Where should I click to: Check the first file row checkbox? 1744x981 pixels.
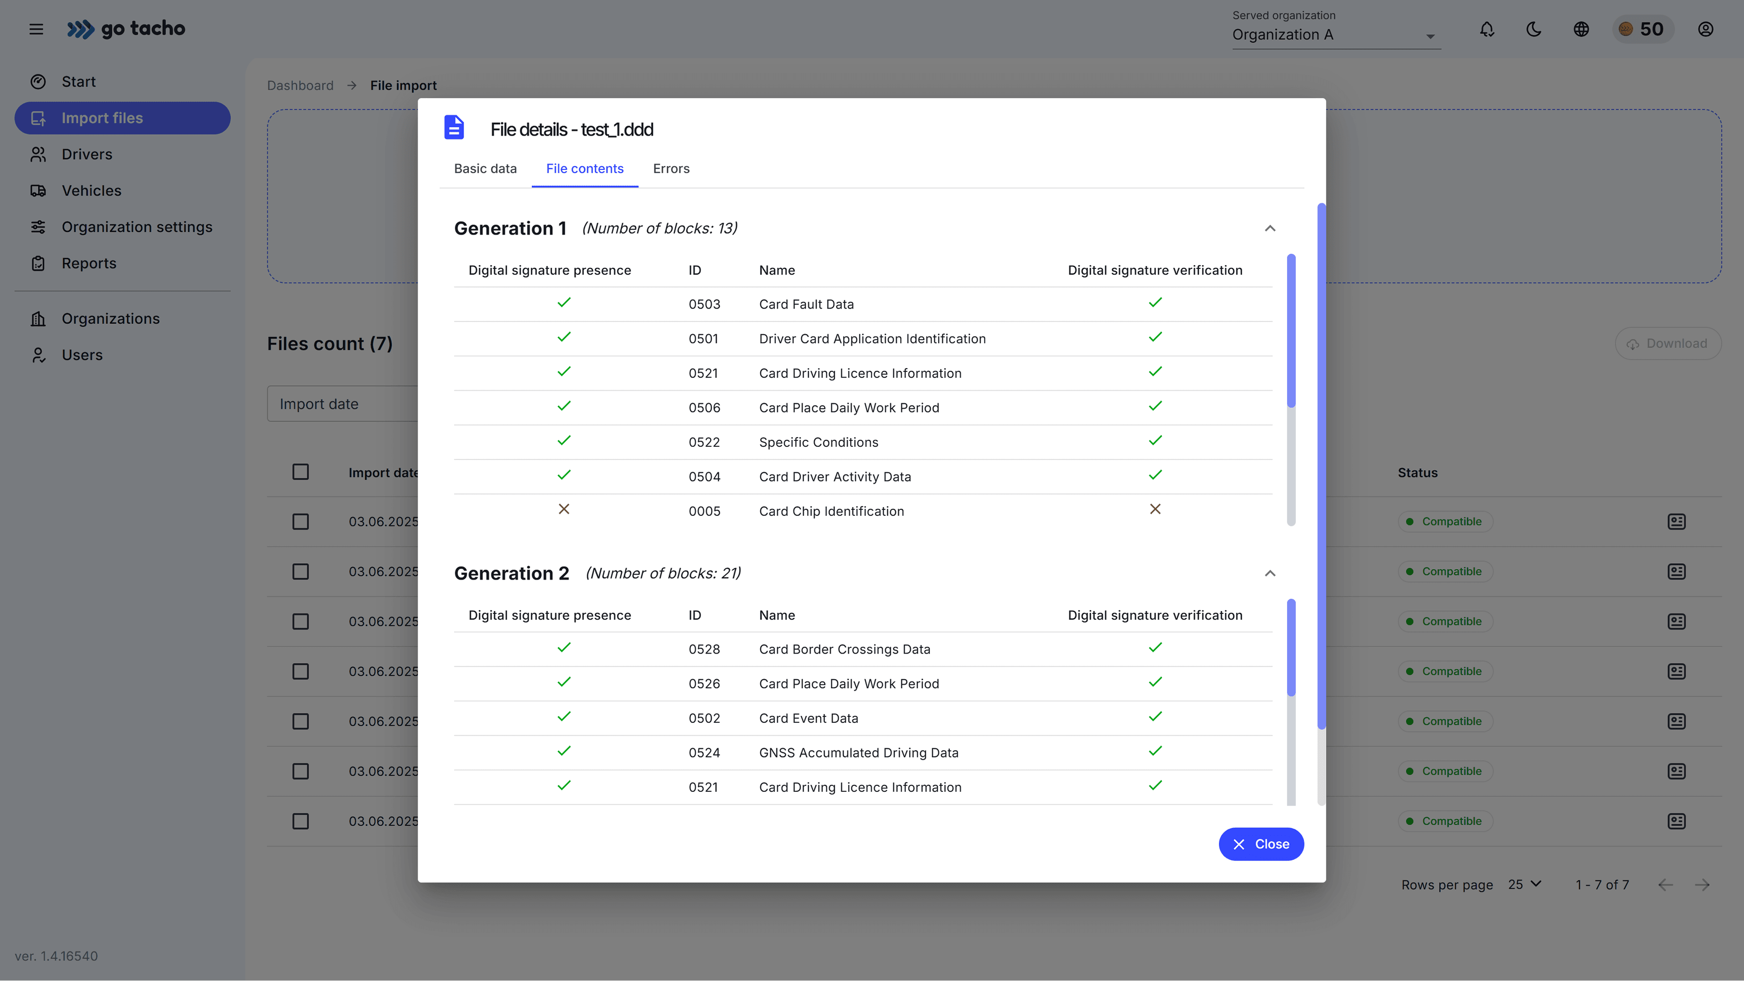click(301, 522)
